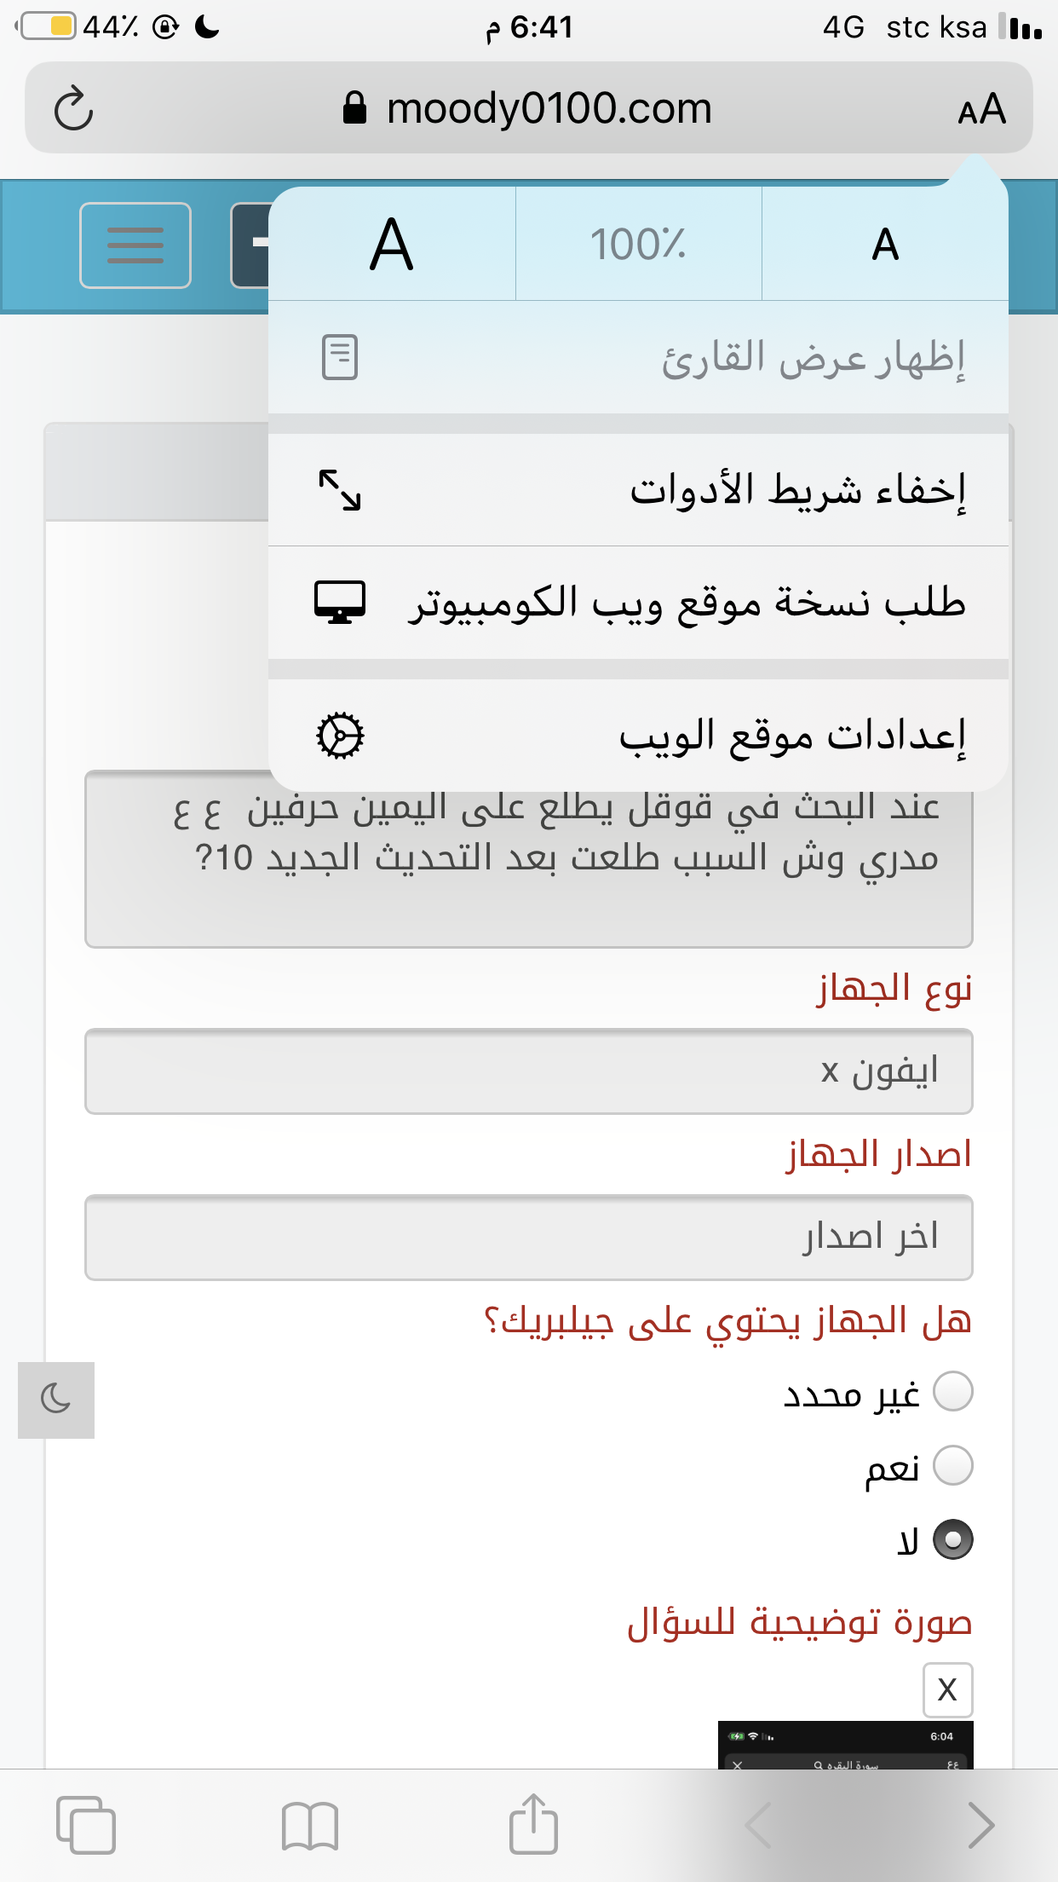Open the Safari tabs overview icon
The image size is (1058, 1882).
(x=85, y=1825)
